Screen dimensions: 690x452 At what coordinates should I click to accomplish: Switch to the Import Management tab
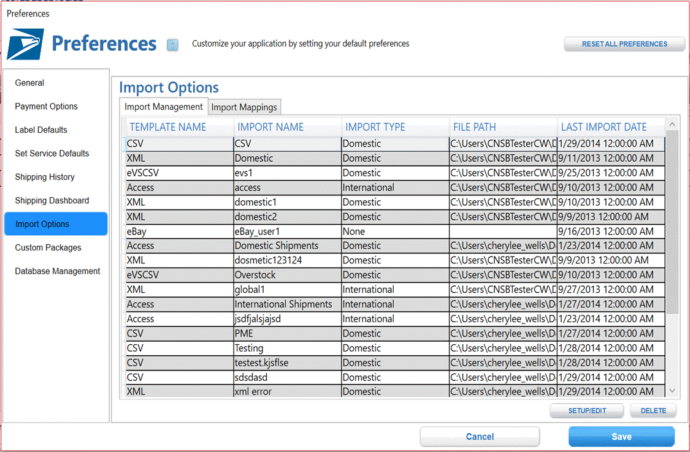tap(164, 107)
